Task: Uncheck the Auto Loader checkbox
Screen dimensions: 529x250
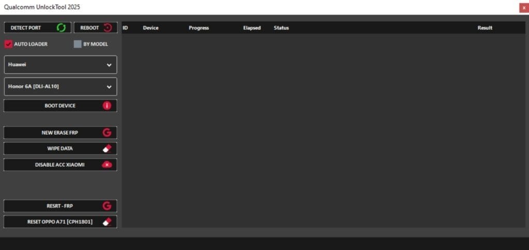Action: [8, 44]
